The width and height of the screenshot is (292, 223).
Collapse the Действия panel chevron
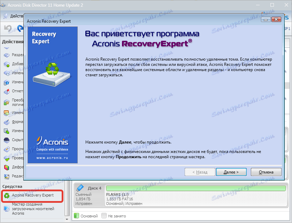[x=7, y=48]
